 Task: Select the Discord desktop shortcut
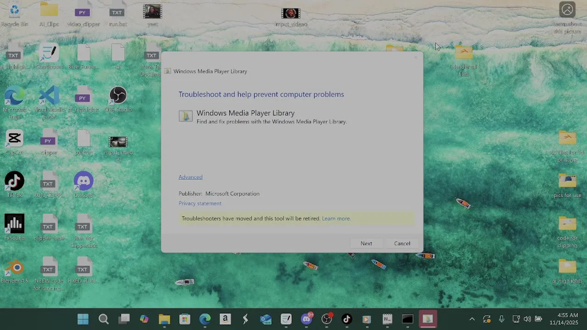point(83,185)
